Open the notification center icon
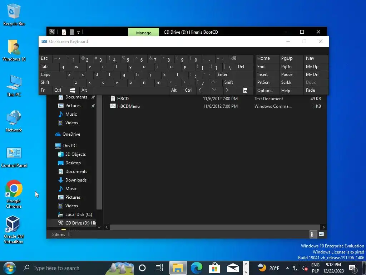 (x=352, y=268)
